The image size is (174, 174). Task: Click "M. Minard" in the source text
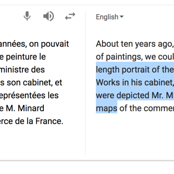[25, 108]
